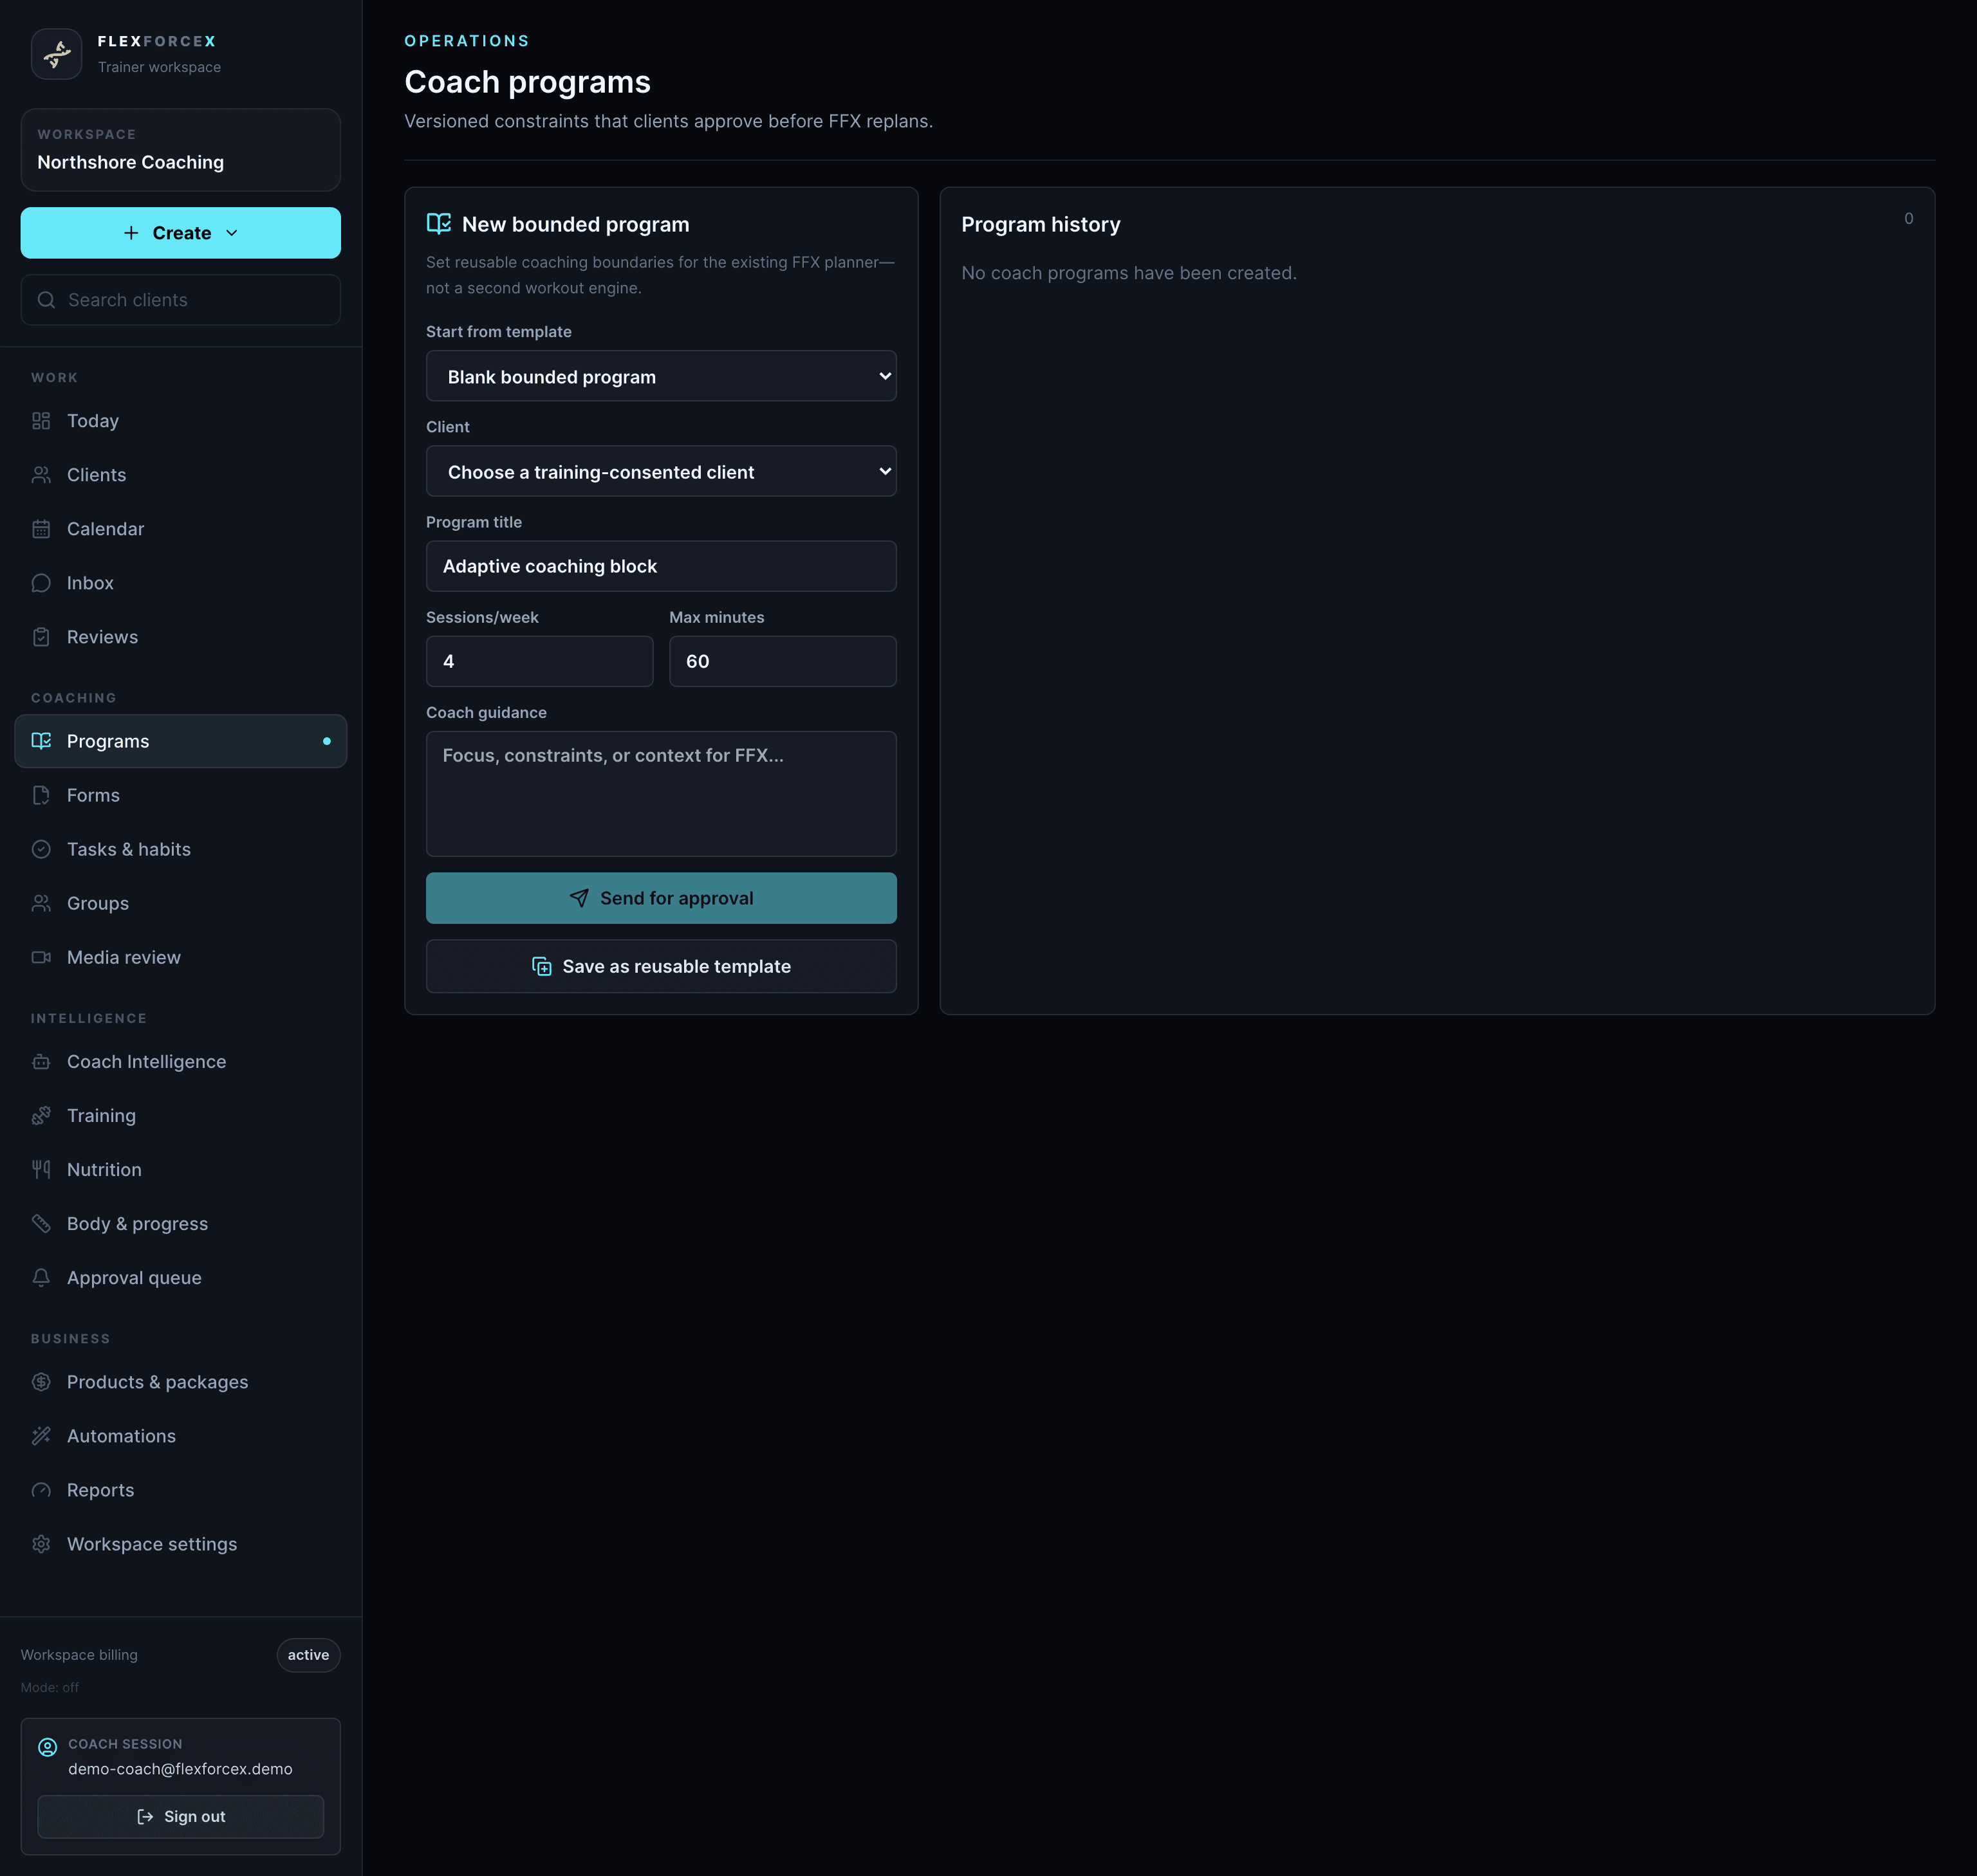The image size is (1977, 1876).
Task: Click the Products & packages dollar icon
Action: coord(41,1382)
